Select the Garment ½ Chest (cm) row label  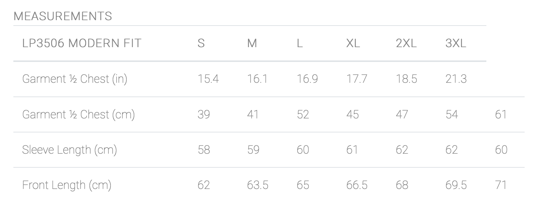click(x=78, y=114)
